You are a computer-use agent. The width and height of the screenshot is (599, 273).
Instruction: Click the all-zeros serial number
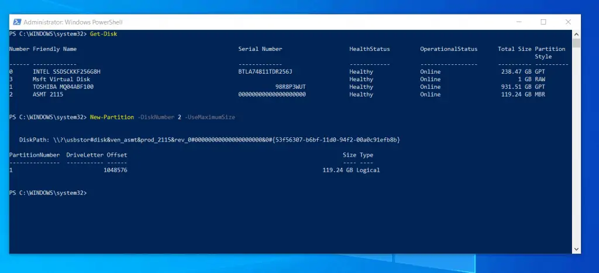pyautogui.click(x=272, y=94)
